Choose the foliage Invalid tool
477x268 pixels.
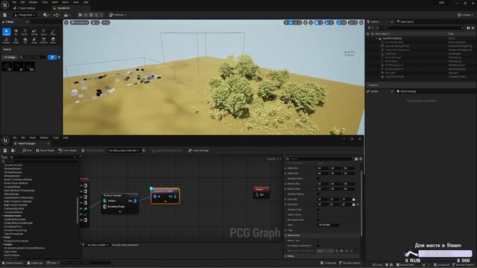(34, 31)
